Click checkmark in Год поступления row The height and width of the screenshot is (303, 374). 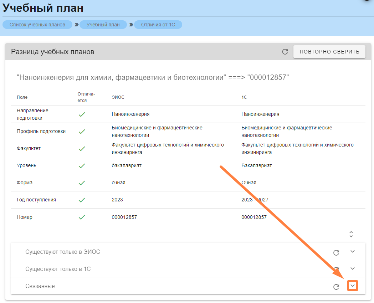point(82,200)
